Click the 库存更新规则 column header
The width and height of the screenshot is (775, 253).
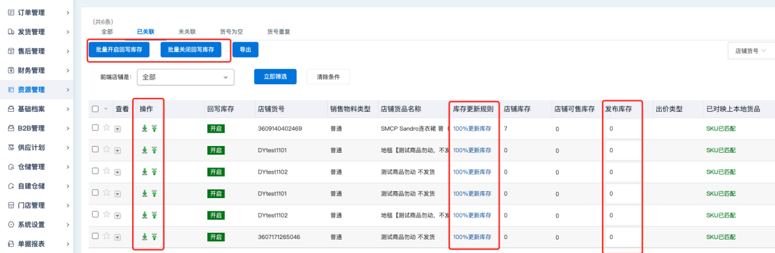coord(473,109)
